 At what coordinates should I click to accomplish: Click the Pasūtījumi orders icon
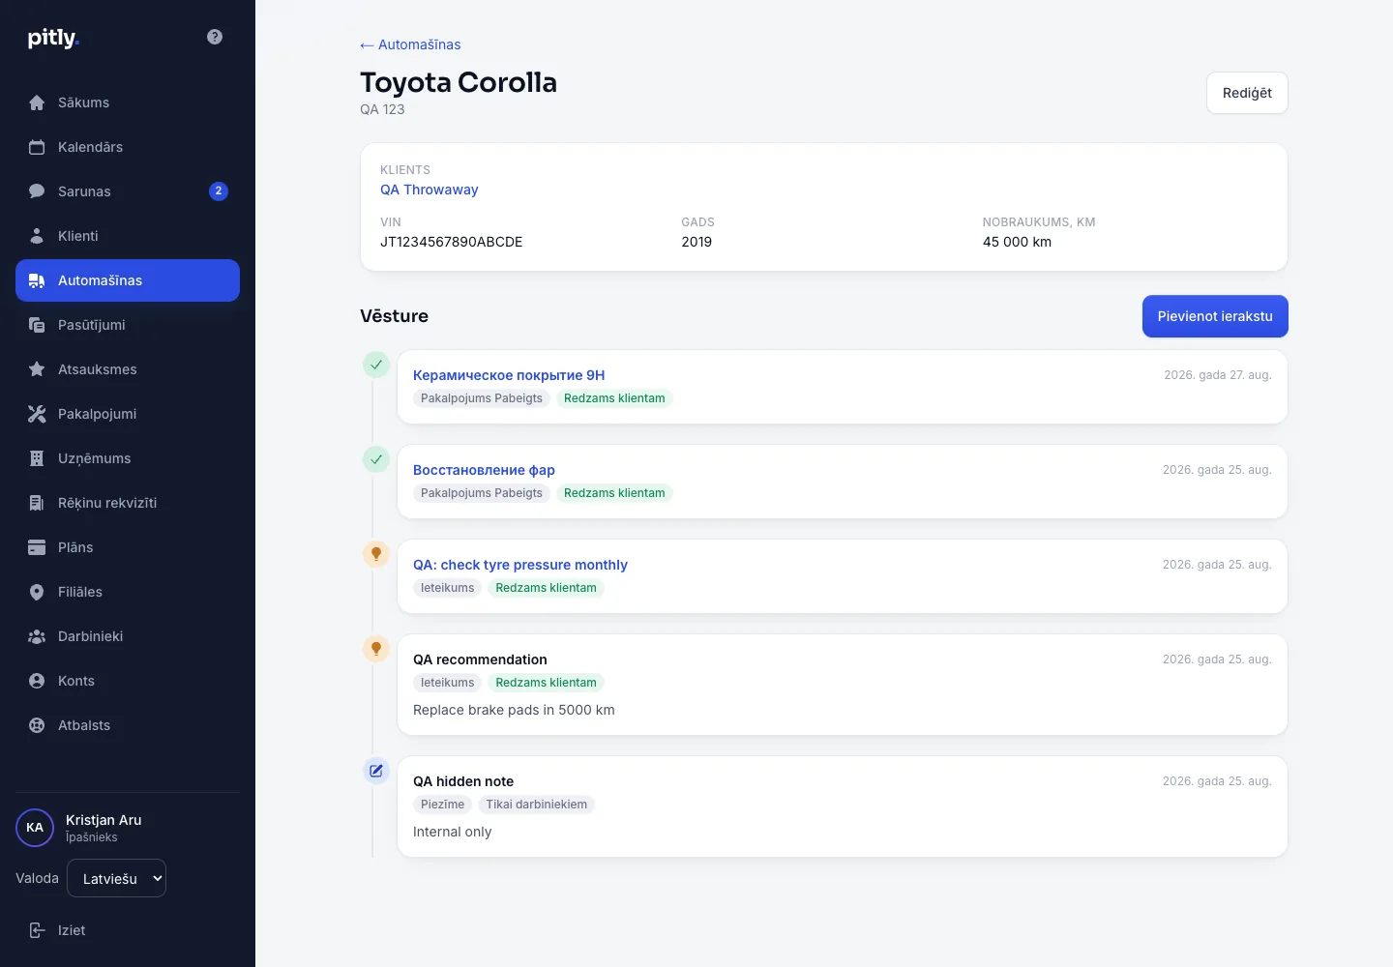pyautogui.click(x=37, y=325)
